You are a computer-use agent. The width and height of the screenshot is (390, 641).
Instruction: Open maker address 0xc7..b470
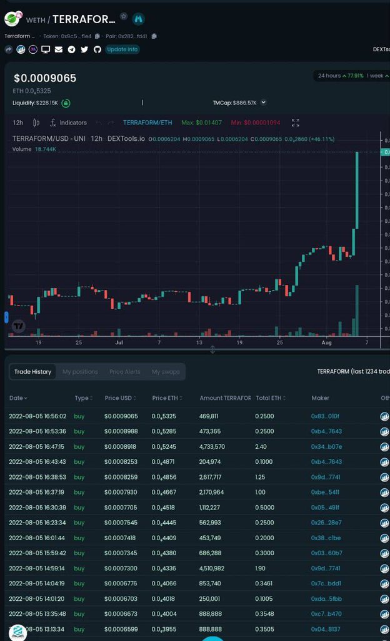click(326, 614)
